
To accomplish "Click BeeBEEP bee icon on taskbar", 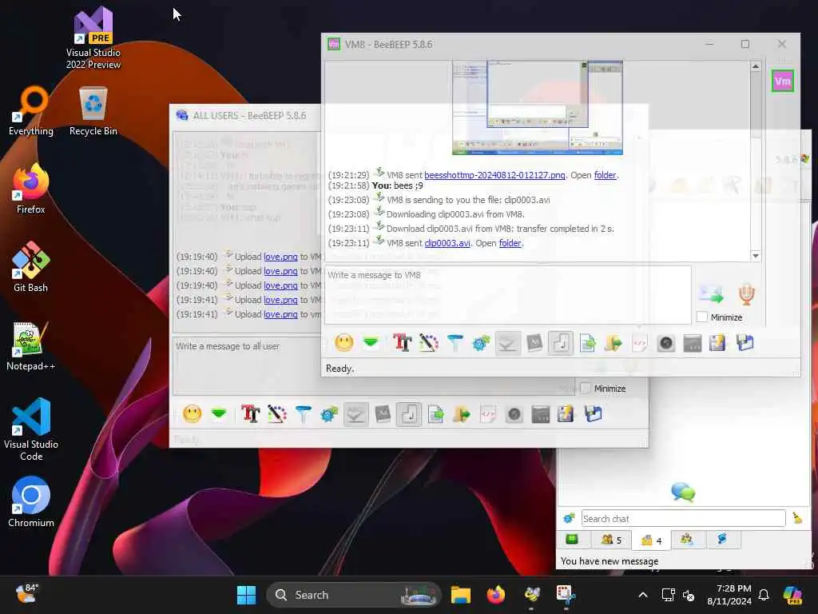I will click(531, 595).
